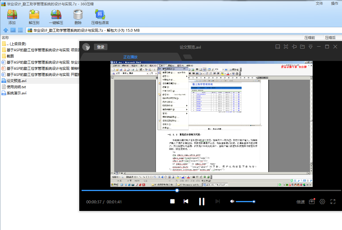Click the small tab next to 正在播放
The image size is (342, 230).
pyautogui.click(x=188, y=57)
